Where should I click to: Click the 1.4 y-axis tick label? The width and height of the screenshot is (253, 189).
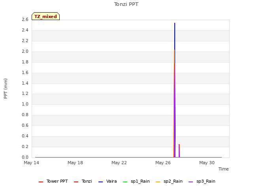pos(25,83)
